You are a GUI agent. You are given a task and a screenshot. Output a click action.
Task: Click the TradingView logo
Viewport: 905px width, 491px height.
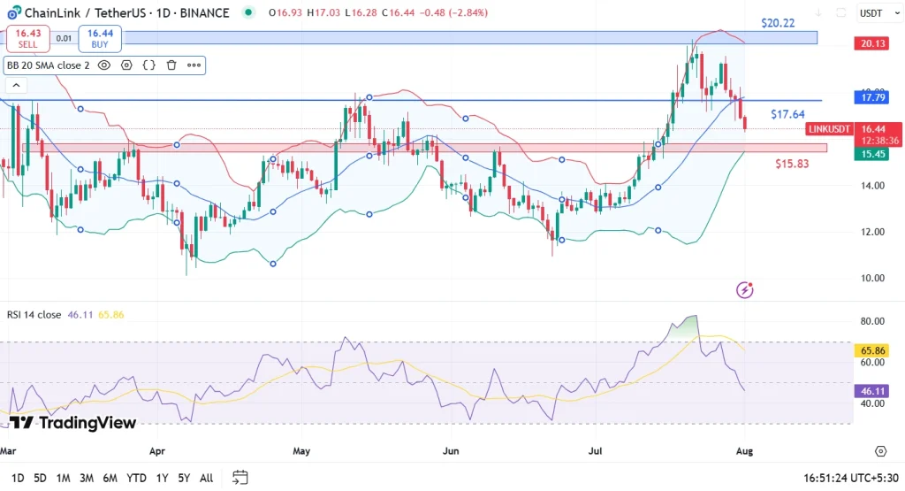73,423
